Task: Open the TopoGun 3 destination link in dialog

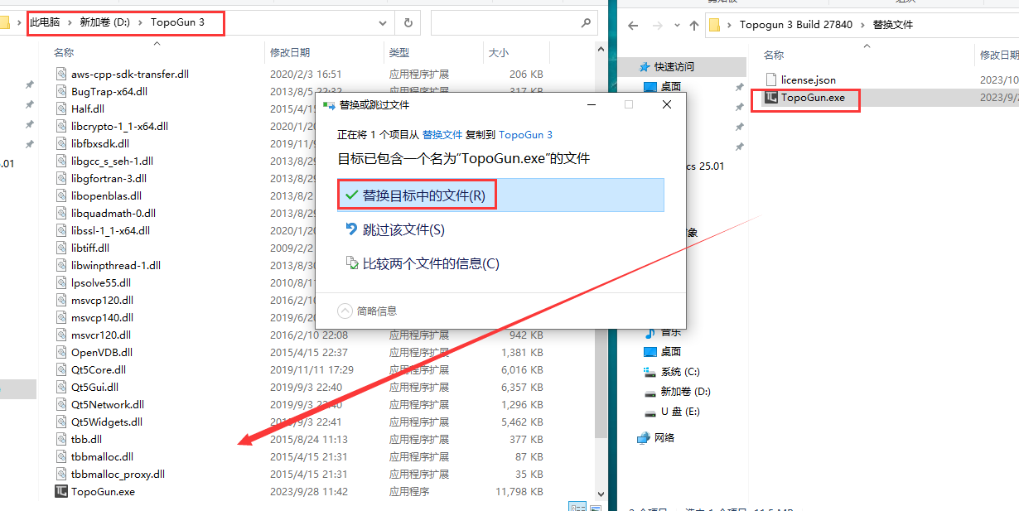Action: click(x=525, y=134)
